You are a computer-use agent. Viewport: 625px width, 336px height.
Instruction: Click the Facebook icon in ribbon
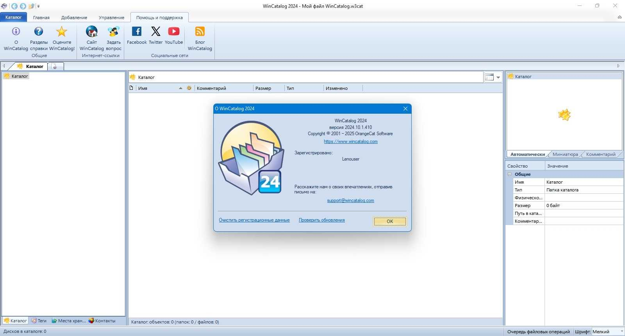[137, 31]
